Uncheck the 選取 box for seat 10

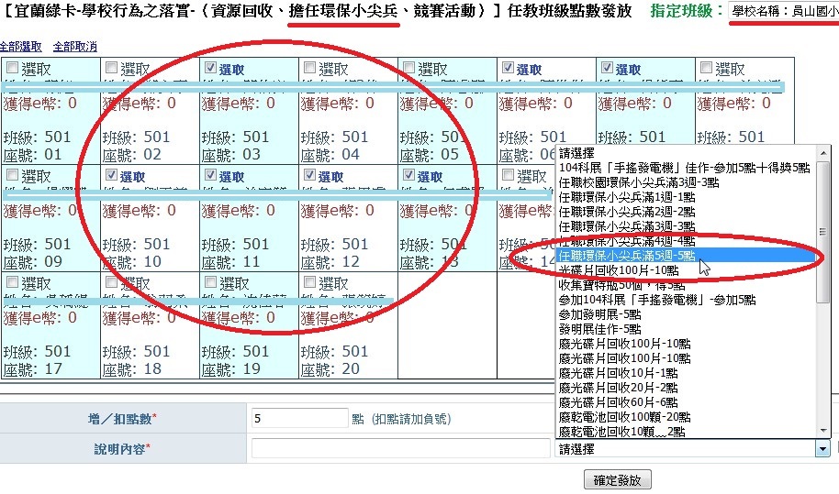coord(111,176)
